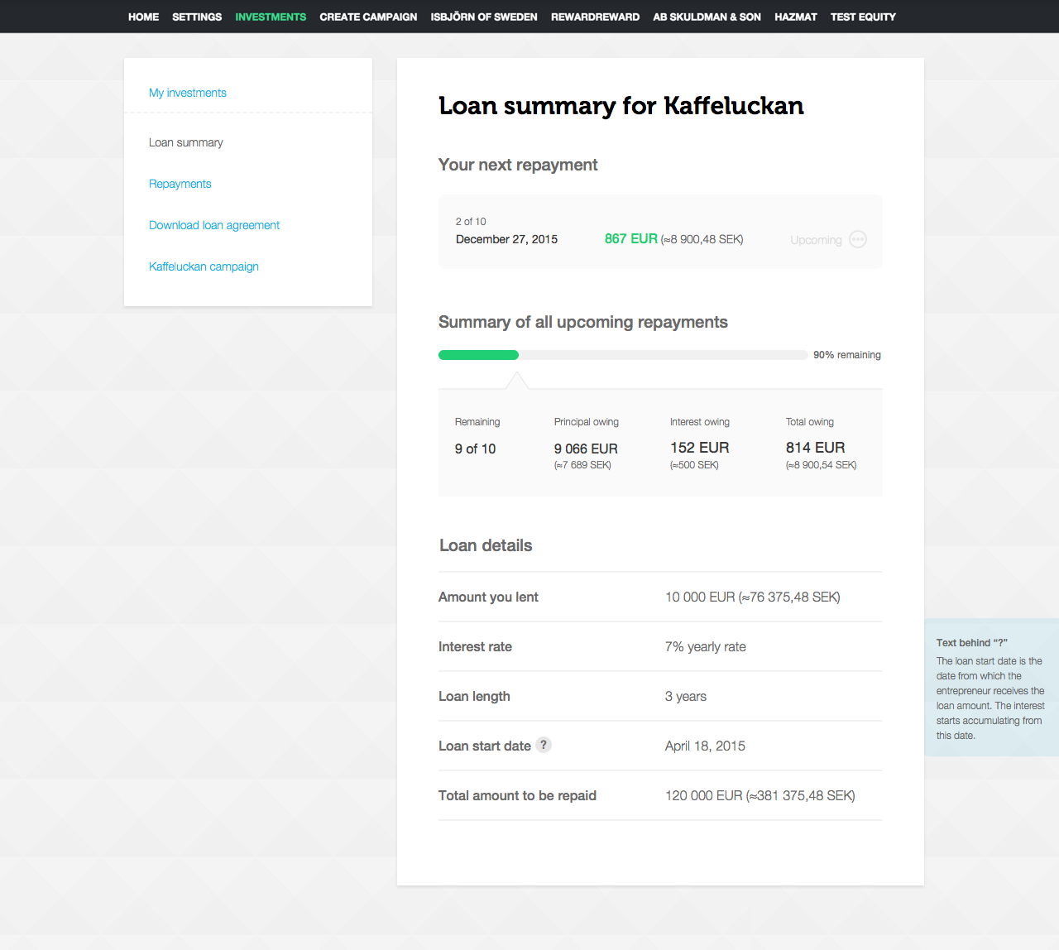Image resolution: width=1059 pixels, height=950 pixels.
Task: Click the question mark help icon
Action: pyautogui.click(x=544, y=745)
